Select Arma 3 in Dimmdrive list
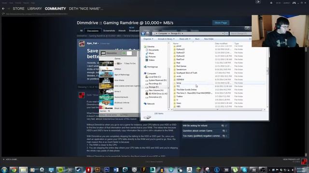Image resolution: width=309 pixels, height=173 pixels. click(x=117, y=91)
